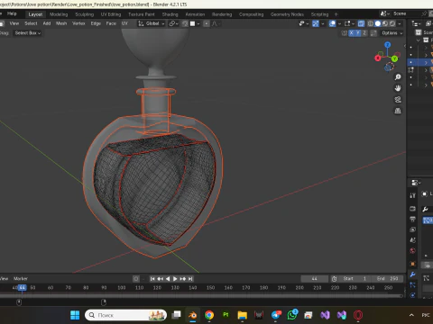Open the Edge menu in the 3D viewport header
Screen dimensions: 433x324
[96, 23]
